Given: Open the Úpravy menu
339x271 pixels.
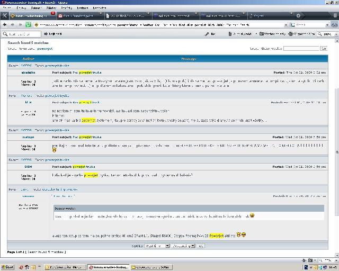Looking at the screenshot, I should pyautogui.click(x=21, y=8).
